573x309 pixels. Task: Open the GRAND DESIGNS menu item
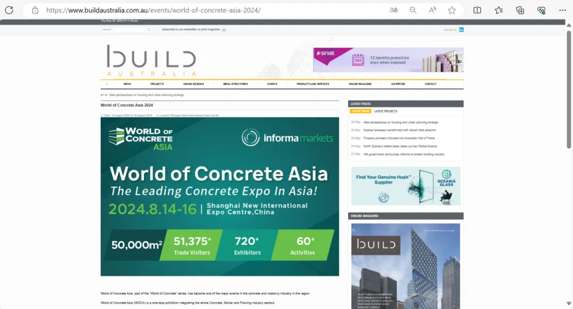(x=193, y=84)
